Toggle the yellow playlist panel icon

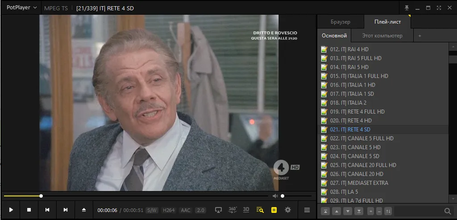pos(274,210)
